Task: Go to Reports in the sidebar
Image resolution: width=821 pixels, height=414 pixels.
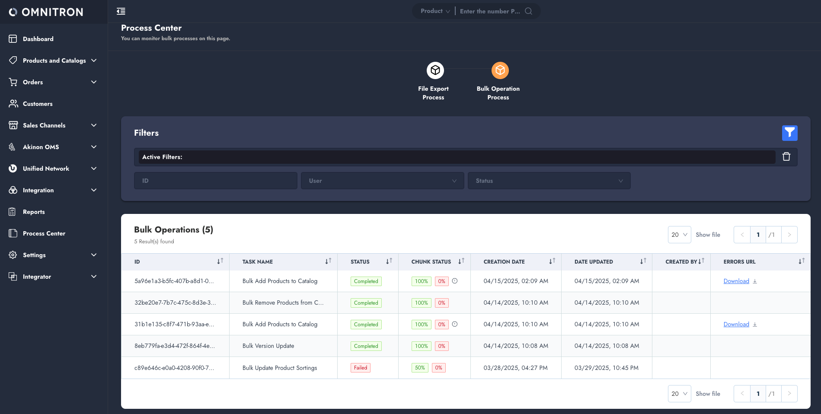Action: [x=34, y=212]
